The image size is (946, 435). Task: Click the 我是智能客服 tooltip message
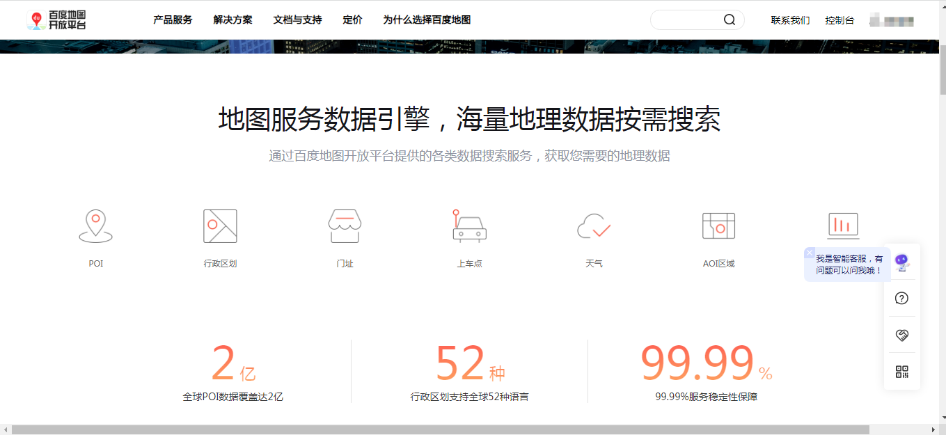point(849,264)
